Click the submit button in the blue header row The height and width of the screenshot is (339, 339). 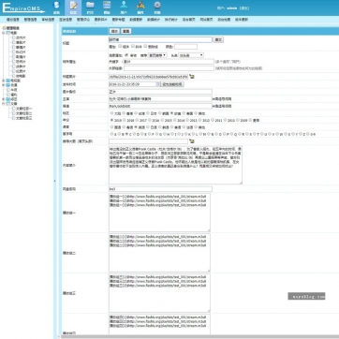pyautogui.click(x=114, y=31)
